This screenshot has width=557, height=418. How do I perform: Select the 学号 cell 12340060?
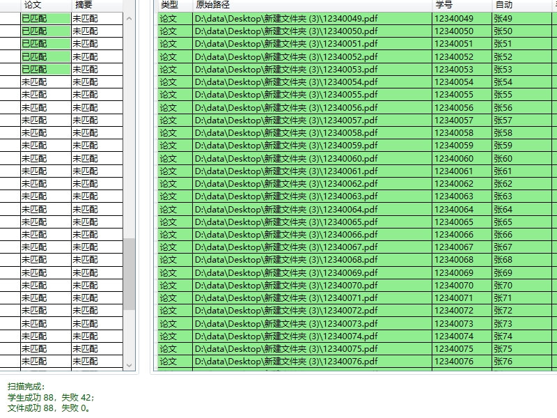[x=453, y=158]
